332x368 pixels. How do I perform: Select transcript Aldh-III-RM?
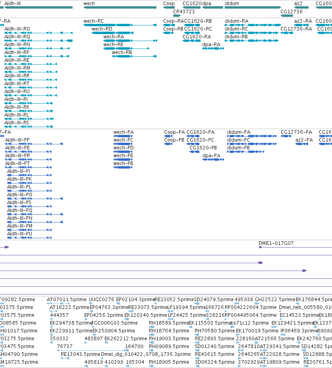coord(31,72)
